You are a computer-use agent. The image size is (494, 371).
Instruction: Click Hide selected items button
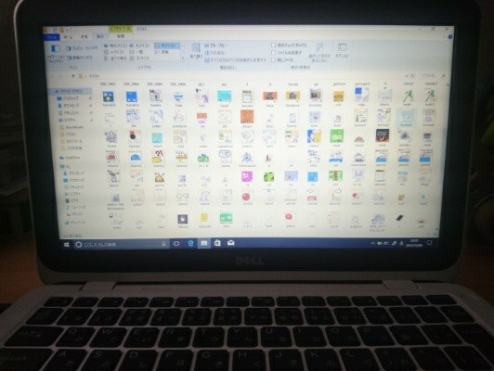319,52
